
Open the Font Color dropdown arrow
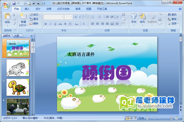pyautogui.click(x=87, y=24)
